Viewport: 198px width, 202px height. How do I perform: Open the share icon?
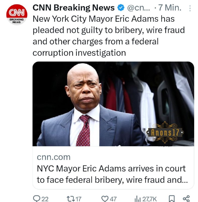pos(186,199)
